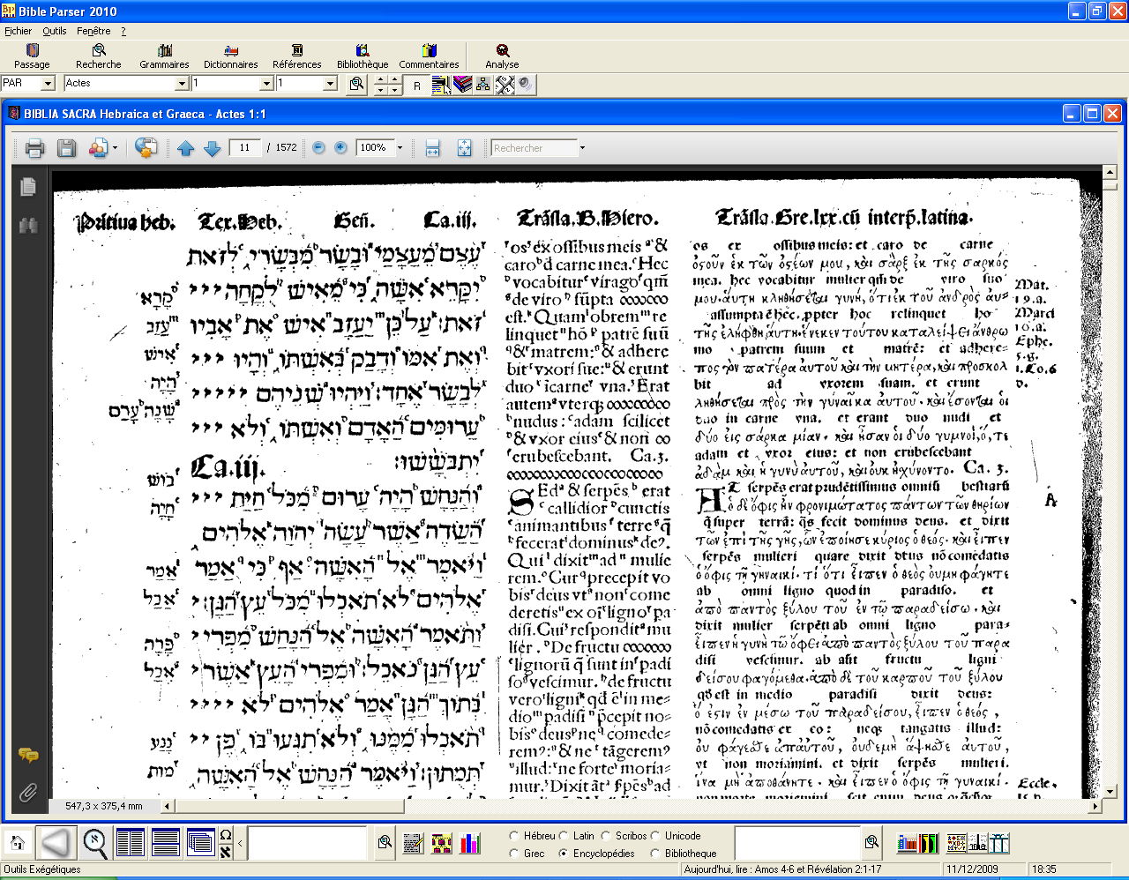Open the Passage tool
The width and height of the screenshot is (1129, 880).
32,56
